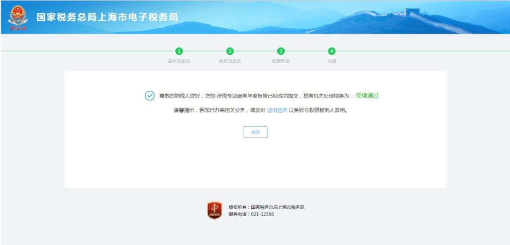The height and width of the screenshot is (245, 510).
Task: Select the 业务信息表 step label
Action: (230, 61)
